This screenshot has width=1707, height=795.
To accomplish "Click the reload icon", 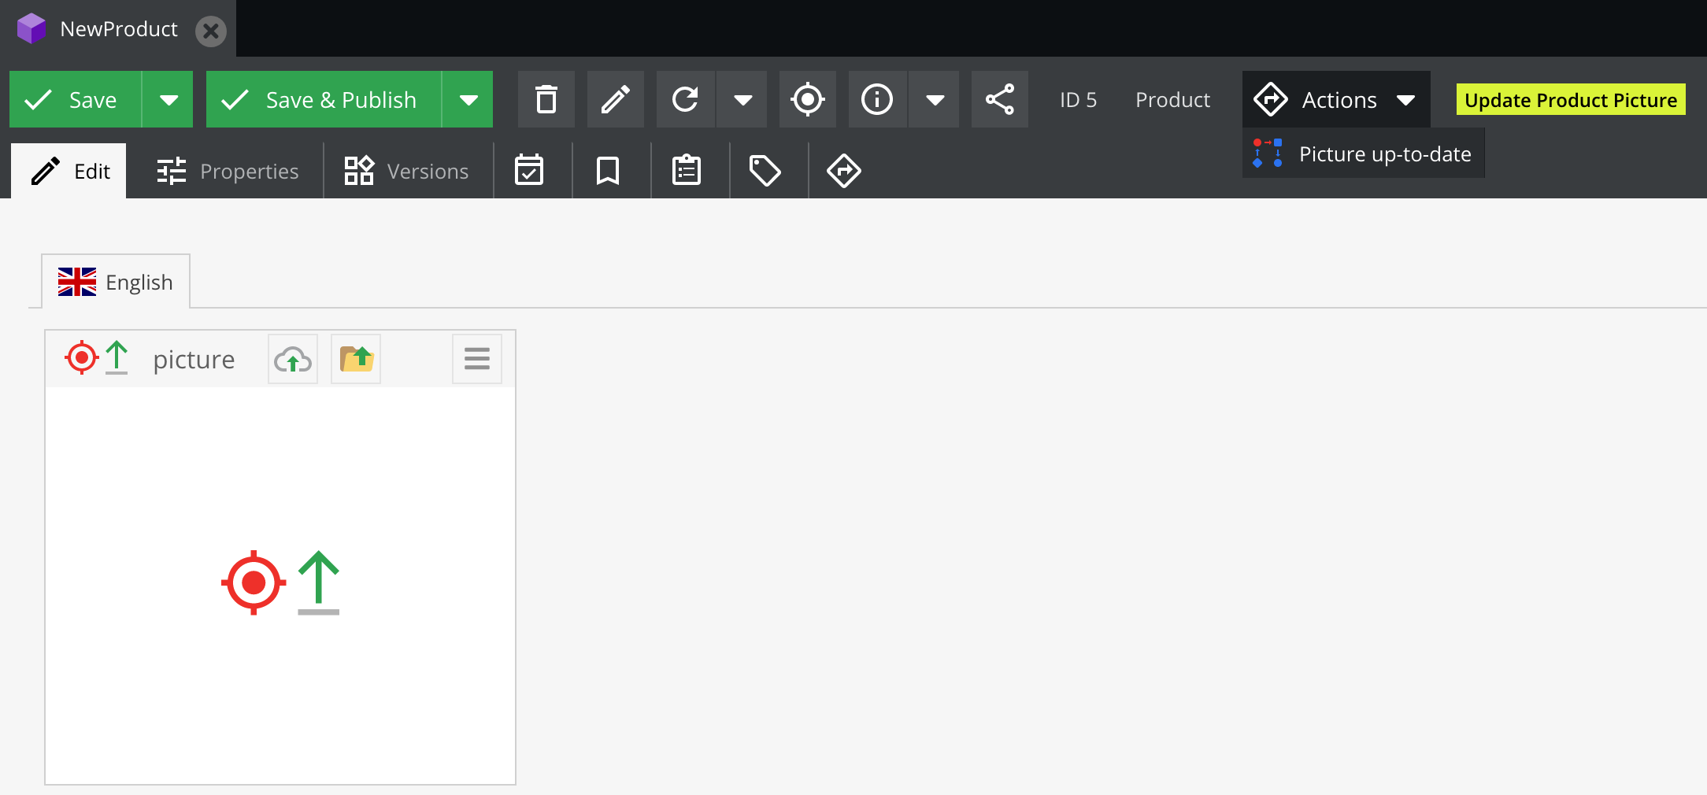I will tap(685, 100).
